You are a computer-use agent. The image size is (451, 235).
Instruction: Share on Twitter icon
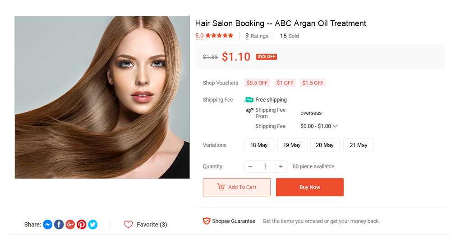92,224
